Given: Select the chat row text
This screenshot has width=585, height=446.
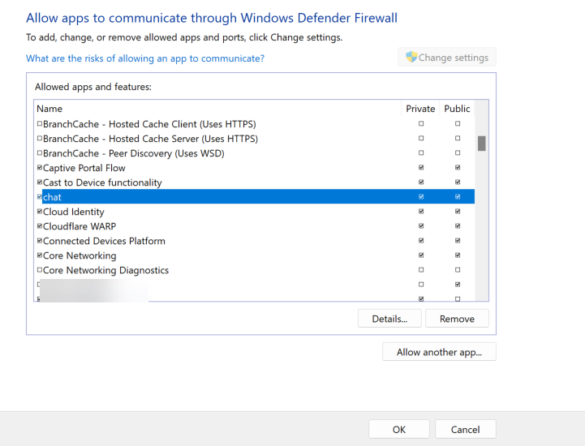Looking at the screenshot, I should 52,197.
